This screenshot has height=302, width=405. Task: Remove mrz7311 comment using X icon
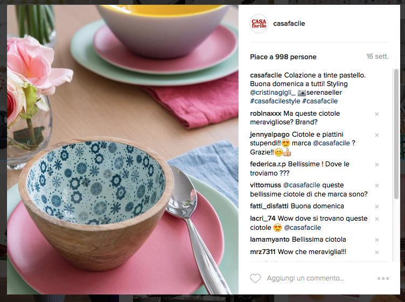click(x=377, y=252)
